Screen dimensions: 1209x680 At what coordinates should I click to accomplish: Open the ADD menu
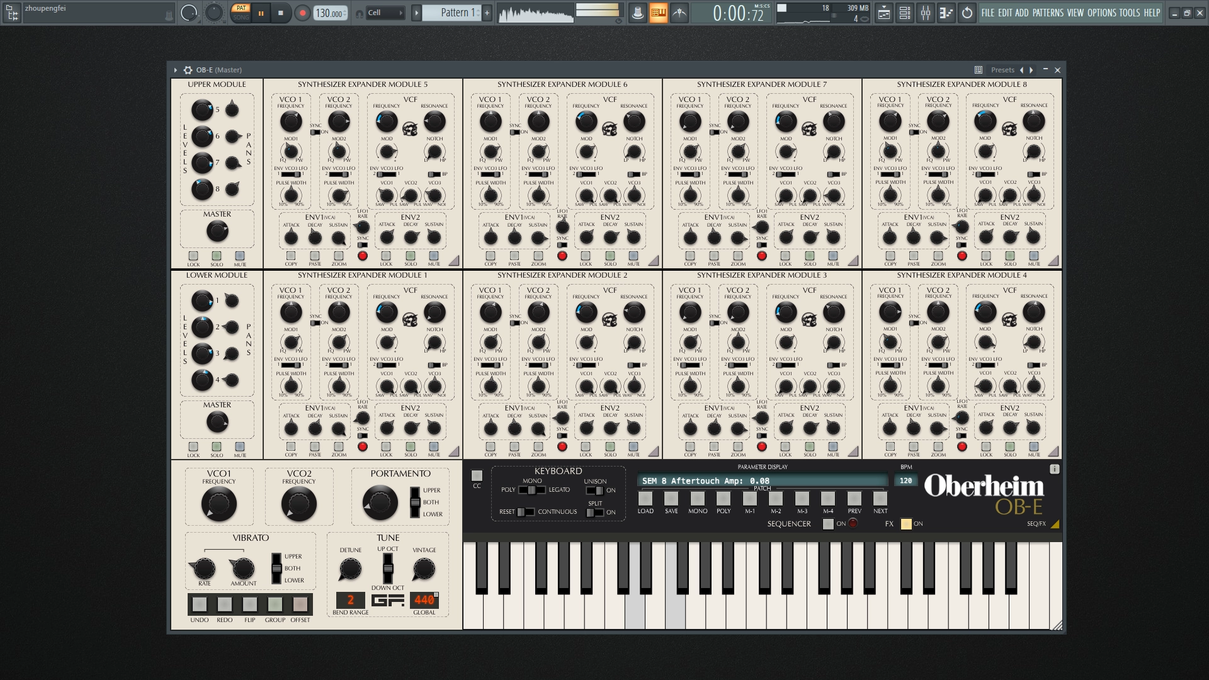coord(1021,13)
